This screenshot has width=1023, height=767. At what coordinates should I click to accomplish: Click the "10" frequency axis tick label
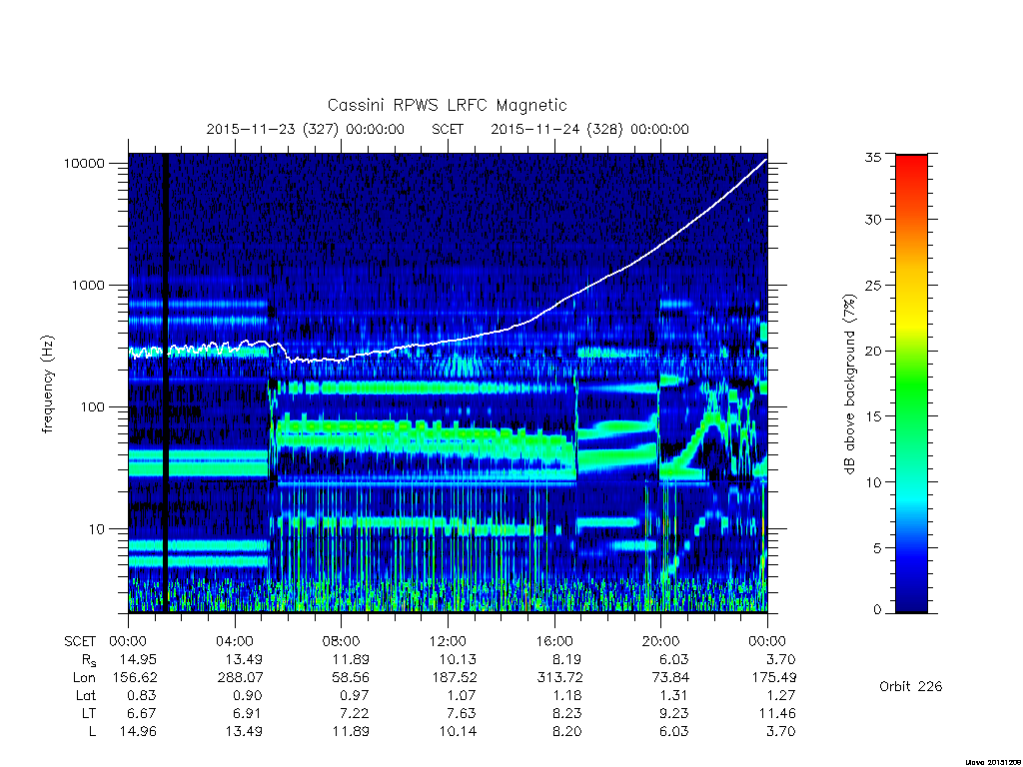tap(97, 529)
